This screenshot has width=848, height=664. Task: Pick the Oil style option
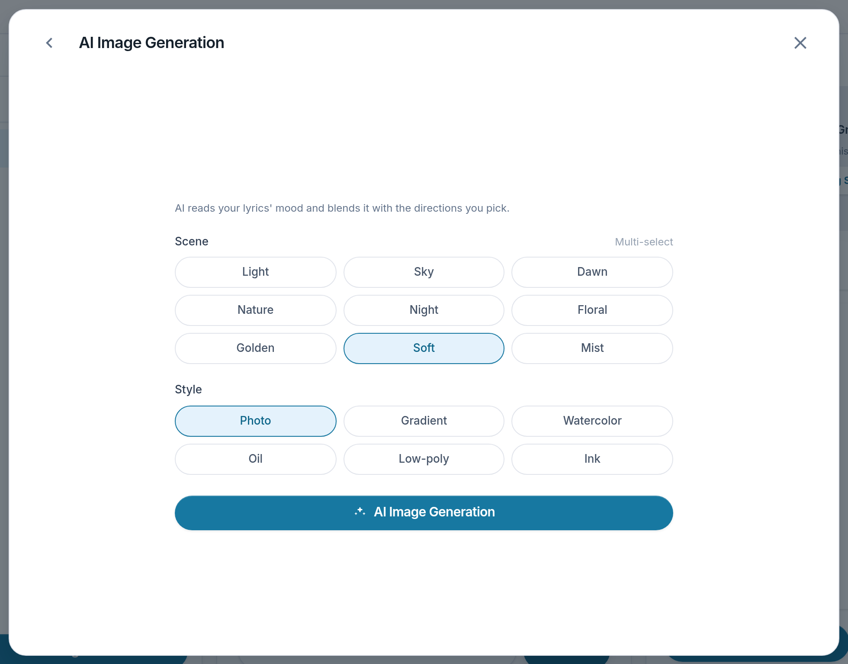(x=255, y=459)
